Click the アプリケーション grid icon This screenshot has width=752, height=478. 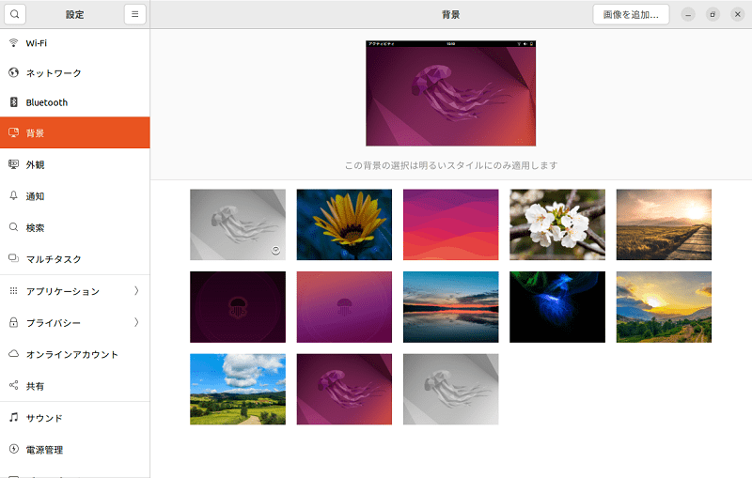click(x=13, y=291)
